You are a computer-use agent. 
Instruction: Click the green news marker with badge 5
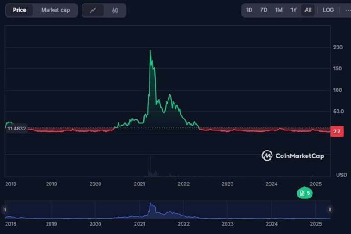304,193
